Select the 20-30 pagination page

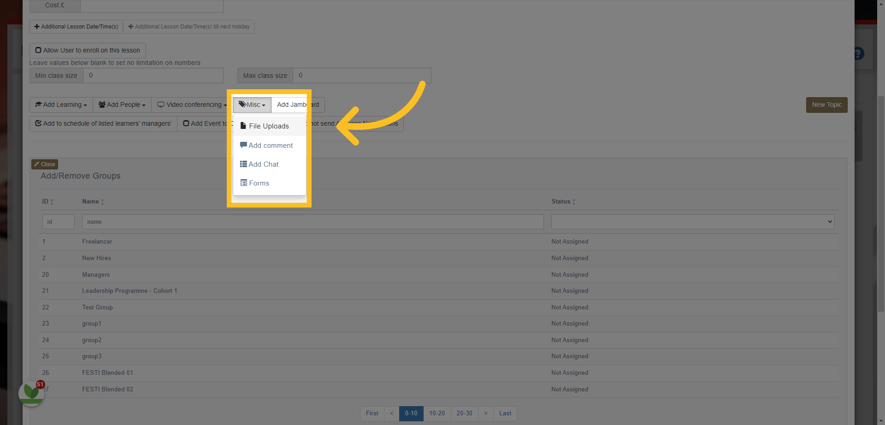tap(465, 413)
